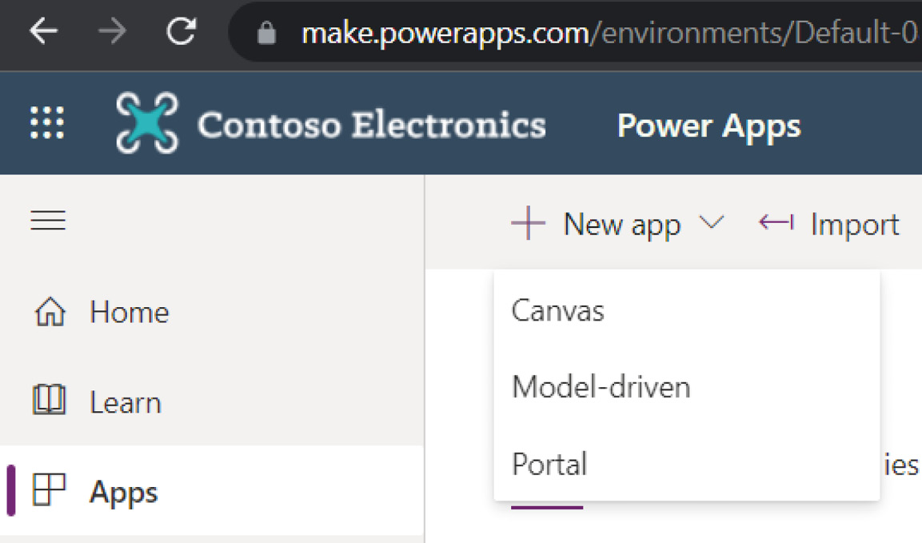Reload the Power Apps page
This screenshot has width=922, height=543.
(x=181, y=31)
